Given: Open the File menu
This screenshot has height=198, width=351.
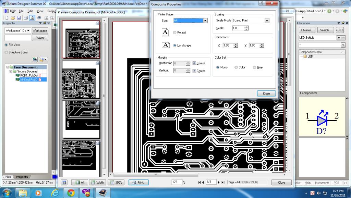Looking at the screenshot, I should tap(21, 11).
